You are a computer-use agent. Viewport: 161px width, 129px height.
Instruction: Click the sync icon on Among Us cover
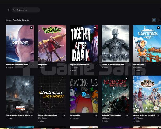click(84, 94)
